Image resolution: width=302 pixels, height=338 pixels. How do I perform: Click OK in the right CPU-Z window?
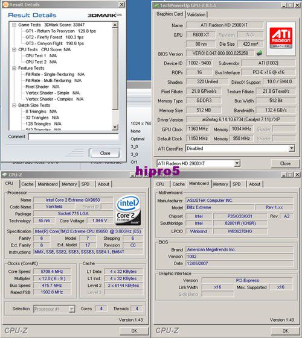285,331
